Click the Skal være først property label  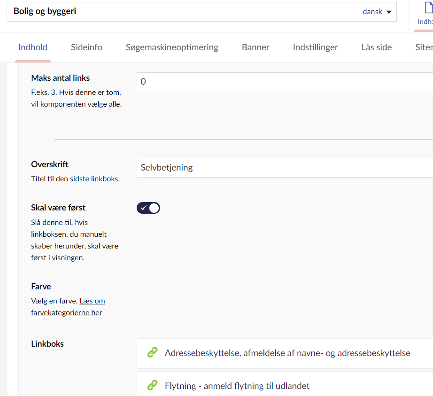[58, 207]
